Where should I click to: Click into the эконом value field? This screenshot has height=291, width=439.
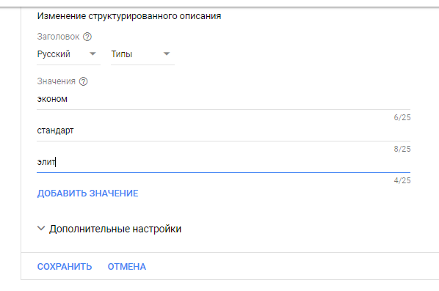[223, 99]
